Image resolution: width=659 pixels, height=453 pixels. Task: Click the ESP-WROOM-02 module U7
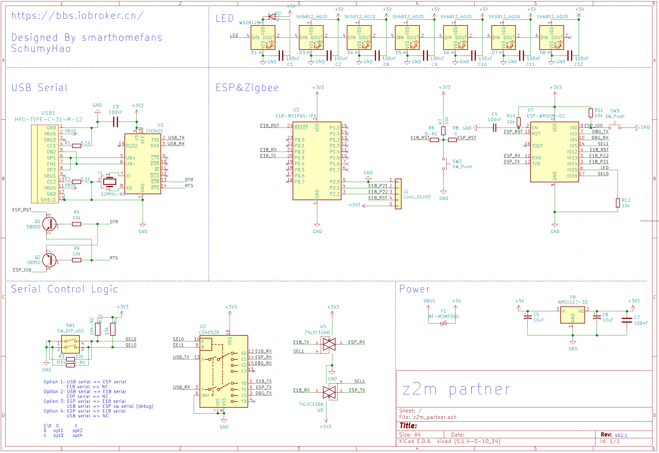(x=554, y=152)
